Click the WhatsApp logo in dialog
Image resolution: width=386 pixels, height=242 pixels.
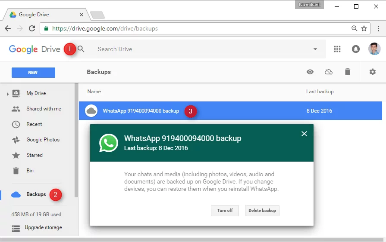tap(109, 143)
